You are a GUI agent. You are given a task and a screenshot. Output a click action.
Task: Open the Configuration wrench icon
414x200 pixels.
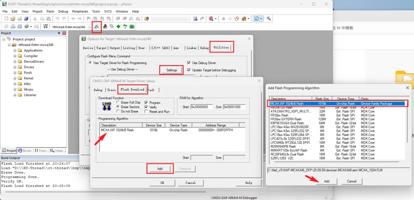click(x=269, y=19)
